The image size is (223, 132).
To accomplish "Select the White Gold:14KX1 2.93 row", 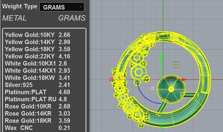I will click(38, 71).
